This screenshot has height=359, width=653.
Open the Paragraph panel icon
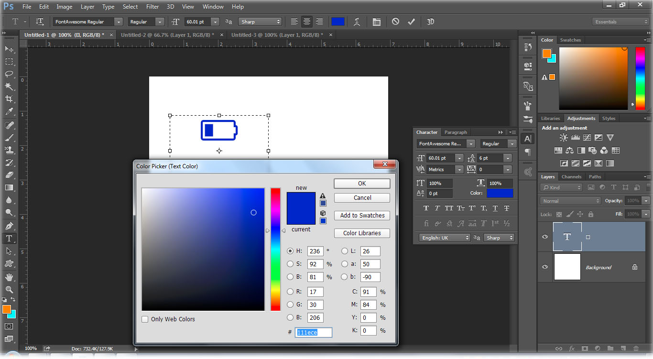(527, 152)
